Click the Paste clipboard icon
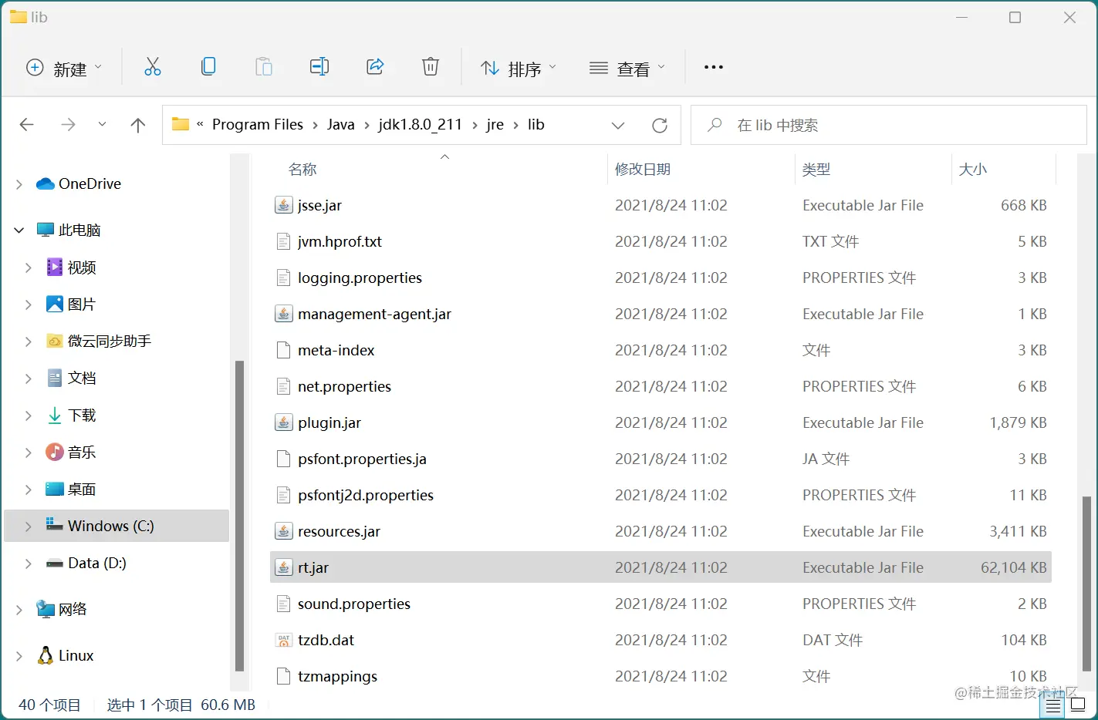1098x720 pixels. (264, 67)
